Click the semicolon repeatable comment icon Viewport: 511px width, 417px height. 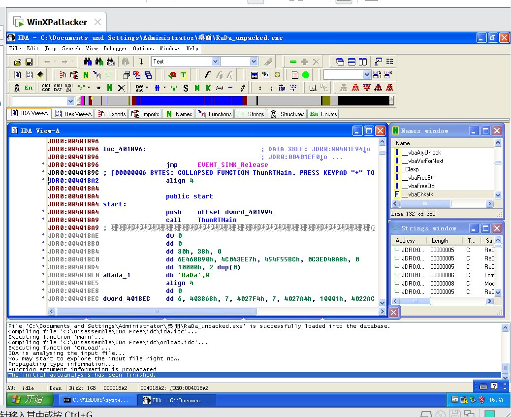(271, 88)
